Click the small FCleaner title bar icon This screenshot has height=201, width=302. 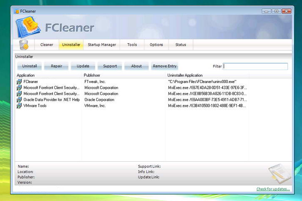pyautogui.click(x=17, y=11)
